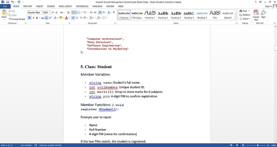Viewport: 277px width, 147px height.
Task: Redo the last action
Action: pos(19,2)
